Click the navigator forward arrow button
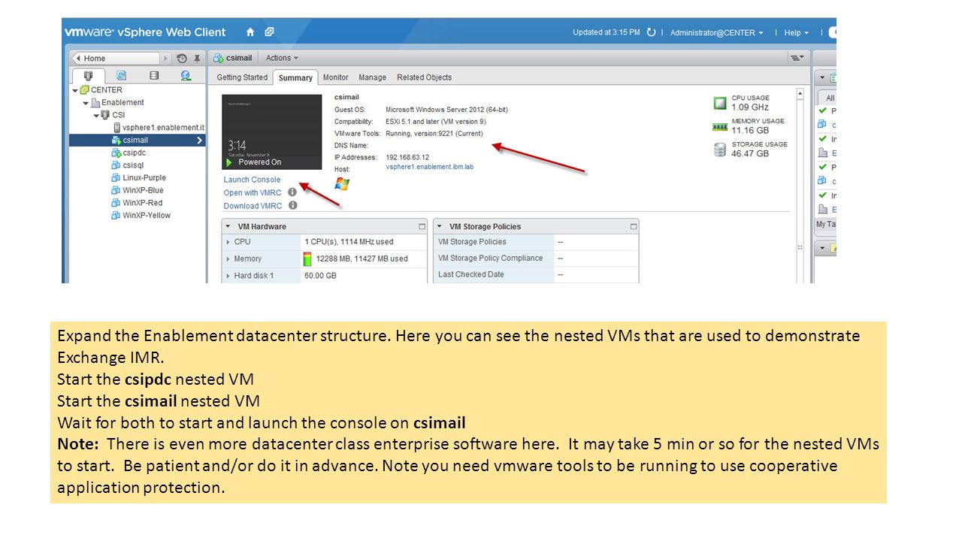962x541 pixels. (165, 58)
